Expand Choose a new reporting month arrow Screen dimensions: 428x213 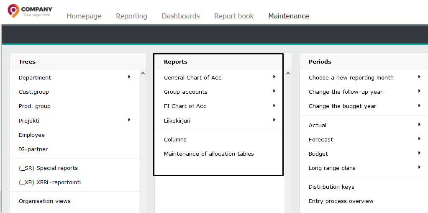[419, 77]
